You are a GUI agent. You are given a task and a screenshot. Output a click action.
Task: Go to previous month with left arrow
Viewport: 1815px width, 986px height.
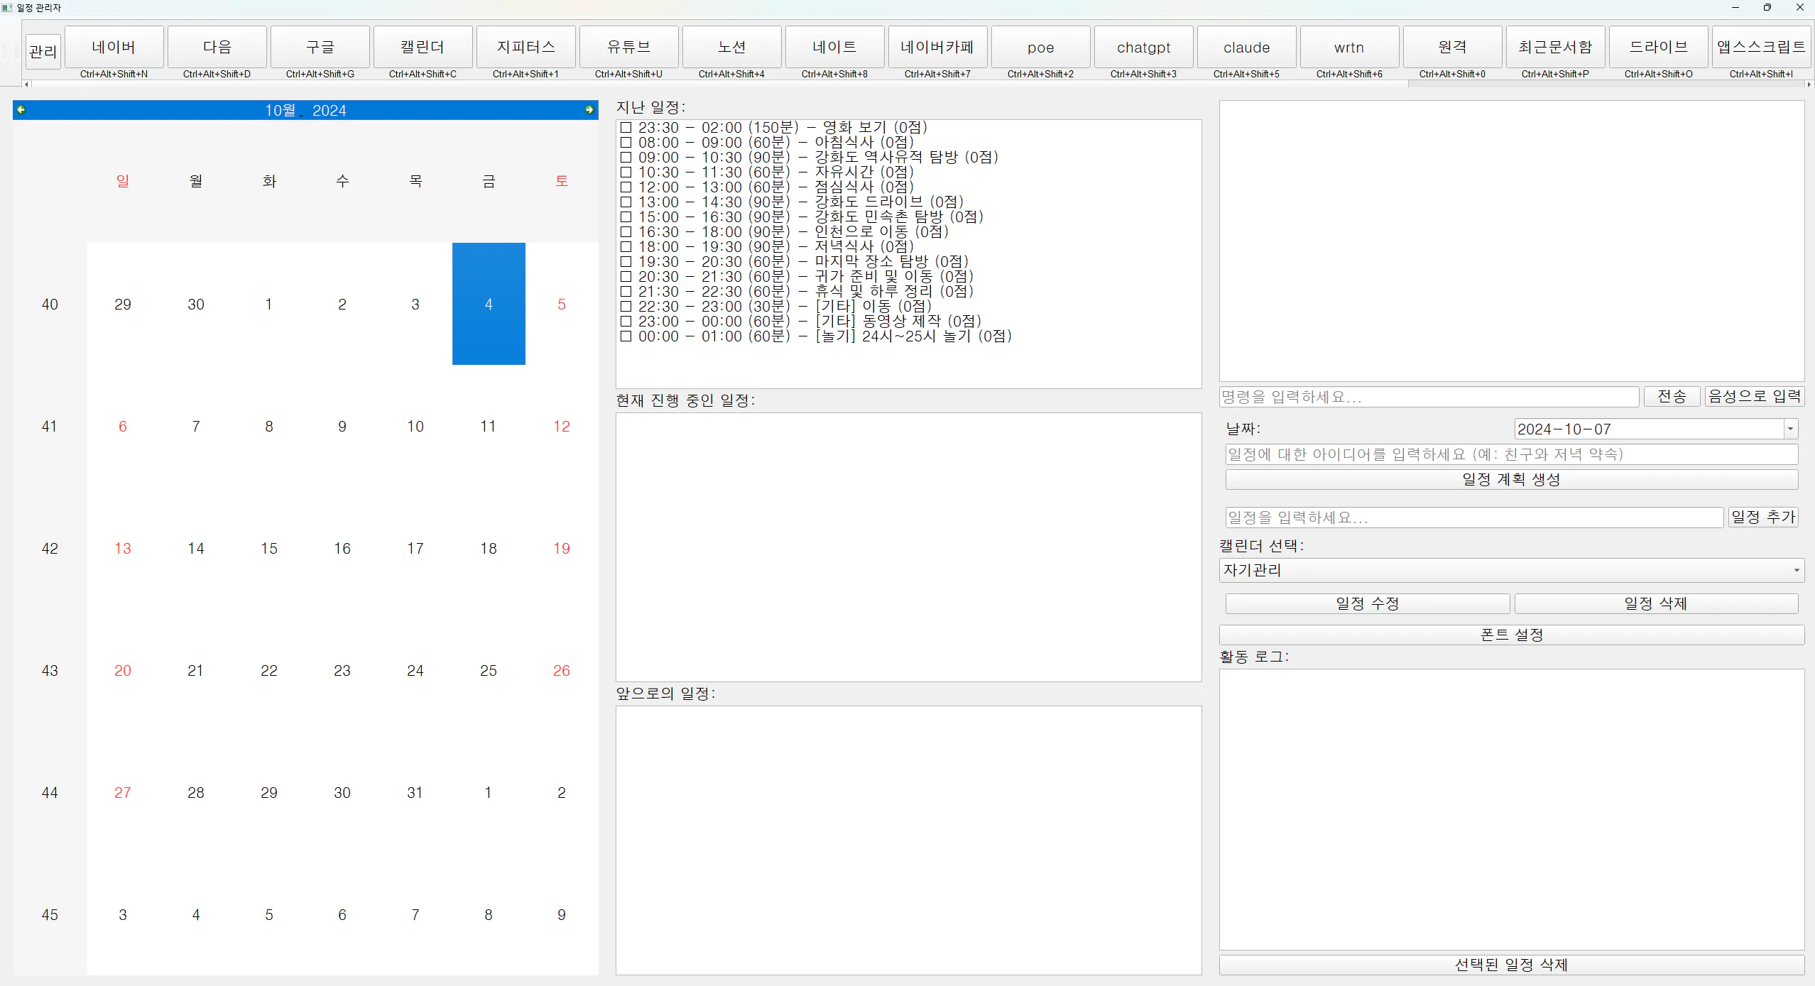click(21, 109)
